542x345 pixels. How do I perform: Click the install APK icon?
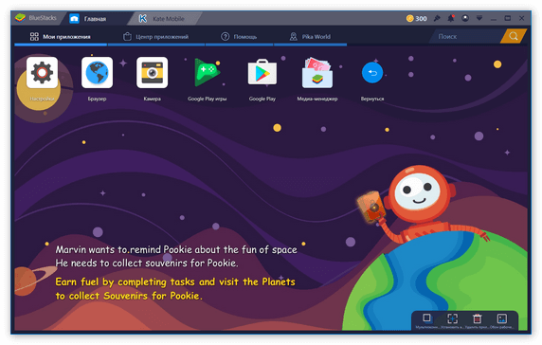453,318
